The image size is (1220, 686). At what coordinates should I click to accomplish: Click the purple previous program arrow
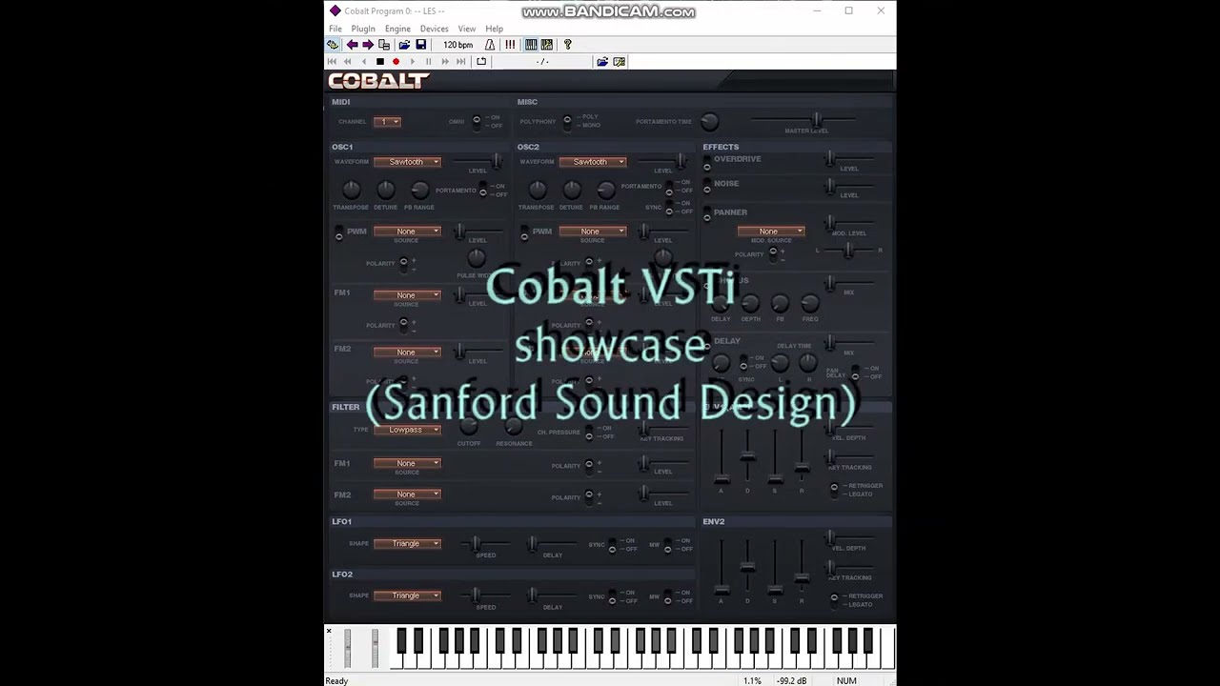tap(352, 45)
